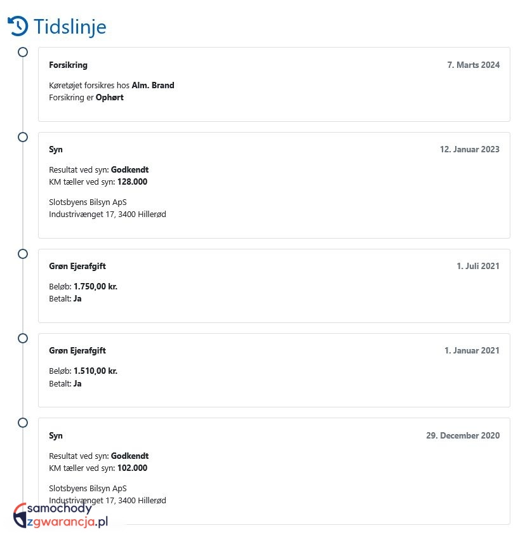Image resolution: width=518 pixels, height=535 pixels.
Task: Click the samochodyzgwarancja.pl logo
Action: click(62, 515)
